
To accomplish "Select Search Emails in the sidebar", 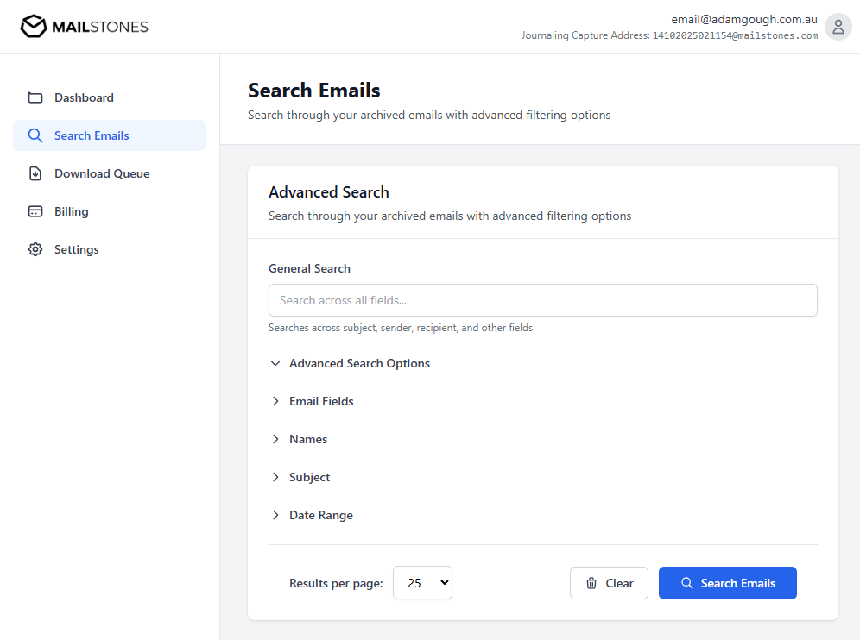I will pyautogui.click(x=90, y=135).
